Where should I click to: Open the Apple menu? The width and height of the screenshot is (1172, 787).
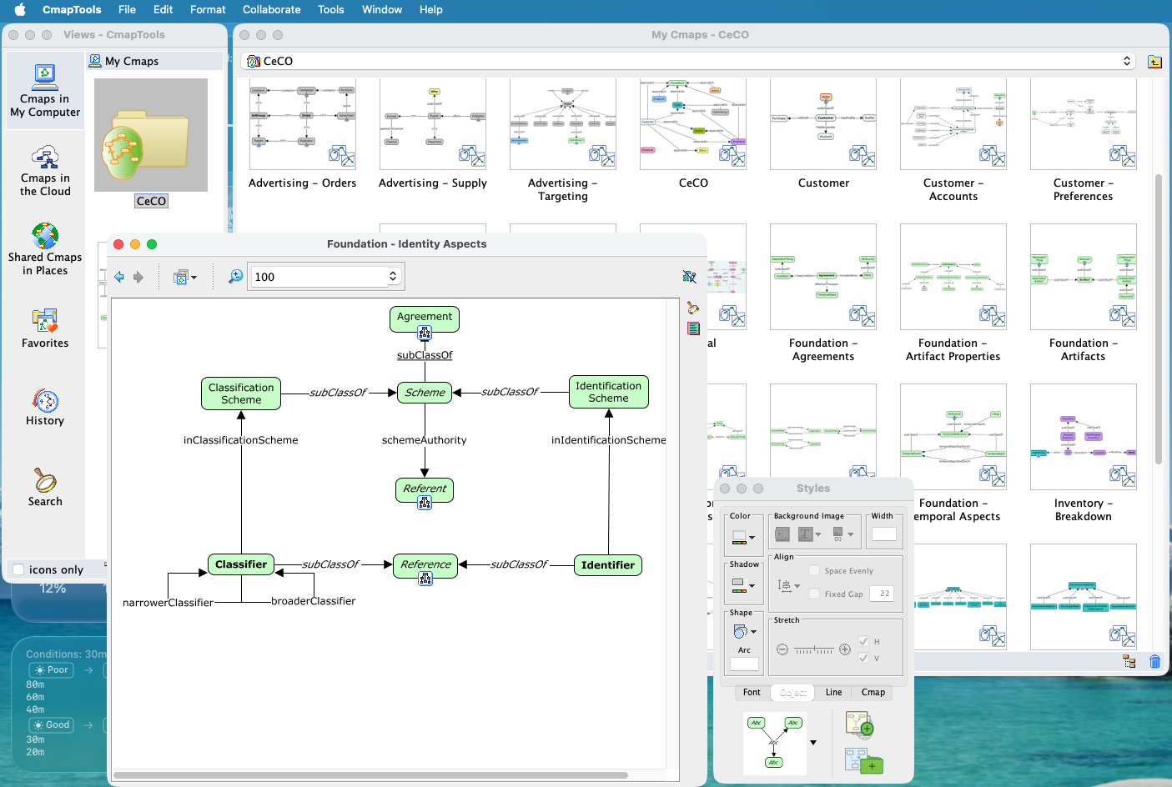pos(20,10)
